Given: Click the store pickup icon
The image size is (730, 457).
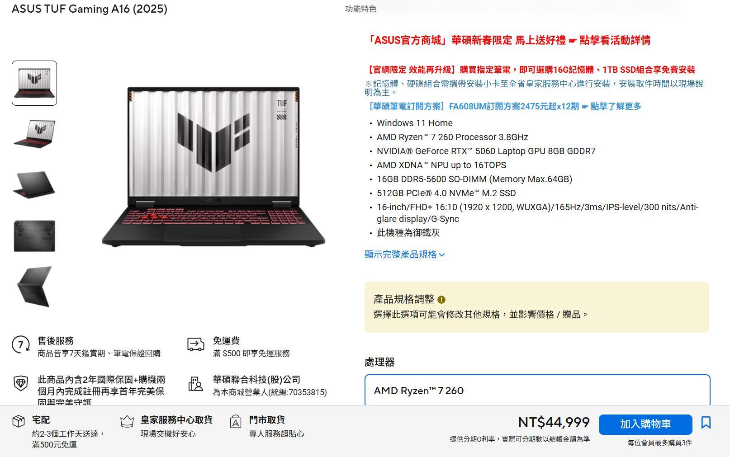Looking at the screenshot, I should tap(236, 421).
